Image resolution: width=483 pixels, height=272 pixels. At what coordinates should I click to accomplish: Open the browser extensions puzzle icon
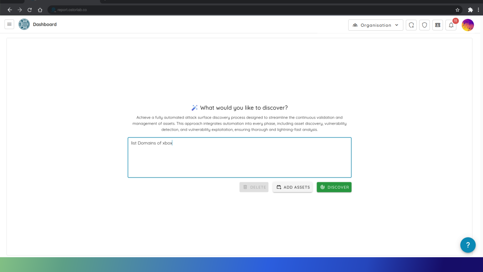pos(470,10)
